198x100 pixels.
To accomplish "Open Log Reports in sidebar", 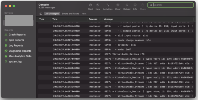I will pyautogui.click(x=16, y=45).
